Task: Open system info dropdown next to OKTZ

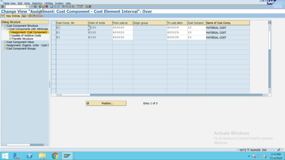Action: click(248, 150)
